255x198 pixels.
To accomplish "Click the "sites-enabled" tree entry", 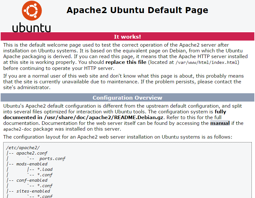I will click(x=33, y=191).
